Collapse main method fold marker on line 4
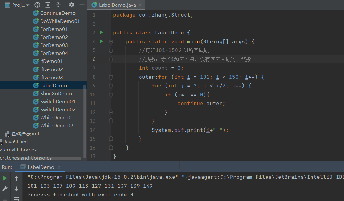 pyautogui.click(x=111, y=42)
